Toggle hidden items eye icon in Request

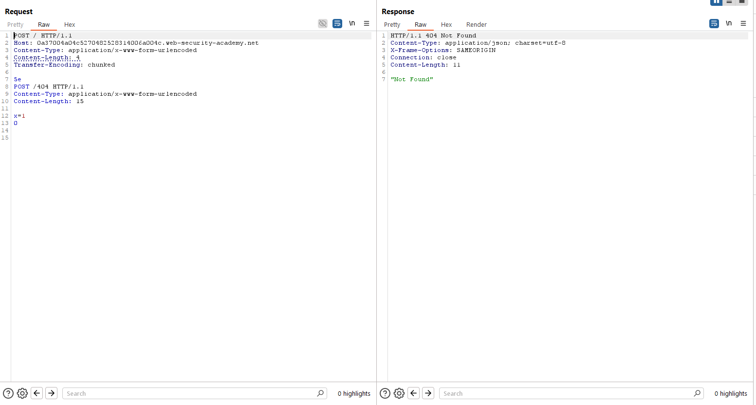pyautogui.click(x=322, y=23)
